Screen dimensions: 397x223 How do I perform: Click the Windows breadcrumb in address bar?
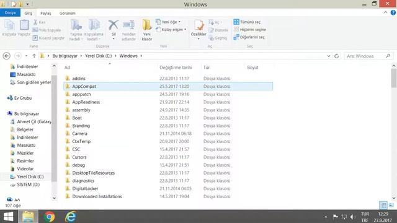click(128, 56)
